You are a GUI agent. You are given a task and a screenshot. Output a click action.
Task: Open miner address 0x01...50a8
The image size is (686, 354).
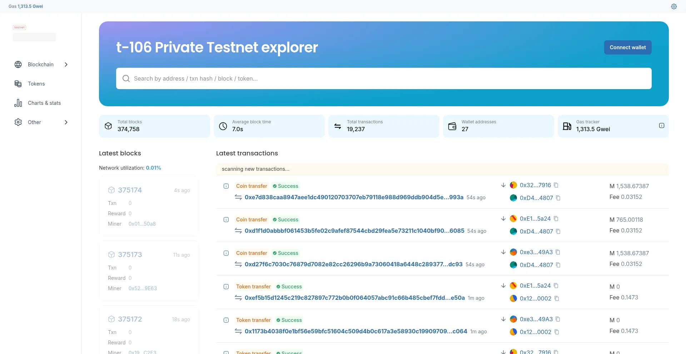(142, 224)
